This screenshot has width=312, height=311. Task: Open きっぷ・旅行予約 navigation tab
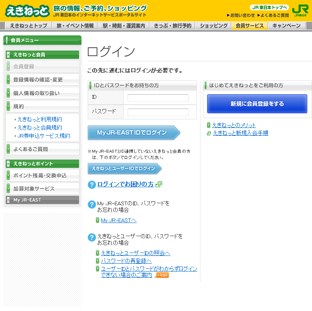[172, 26]
